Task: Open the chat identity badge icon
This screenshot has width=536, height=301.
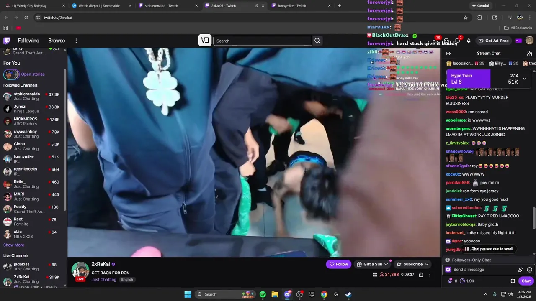Action: coord(448,270)
